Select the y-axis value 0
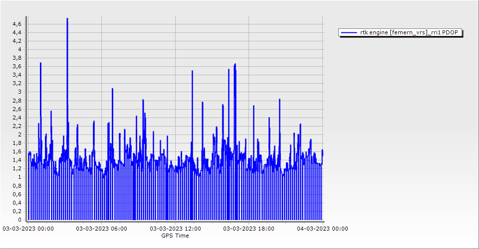This screenshot has width=479, height=249. [19, 220]
